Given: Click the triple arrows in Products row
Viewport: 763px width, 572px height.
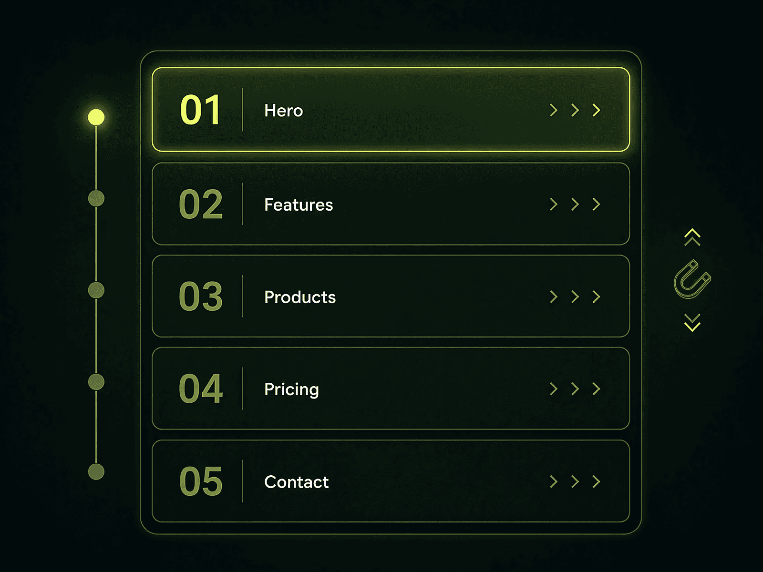Looking at the screenshot, I should (x=575, y=297).
